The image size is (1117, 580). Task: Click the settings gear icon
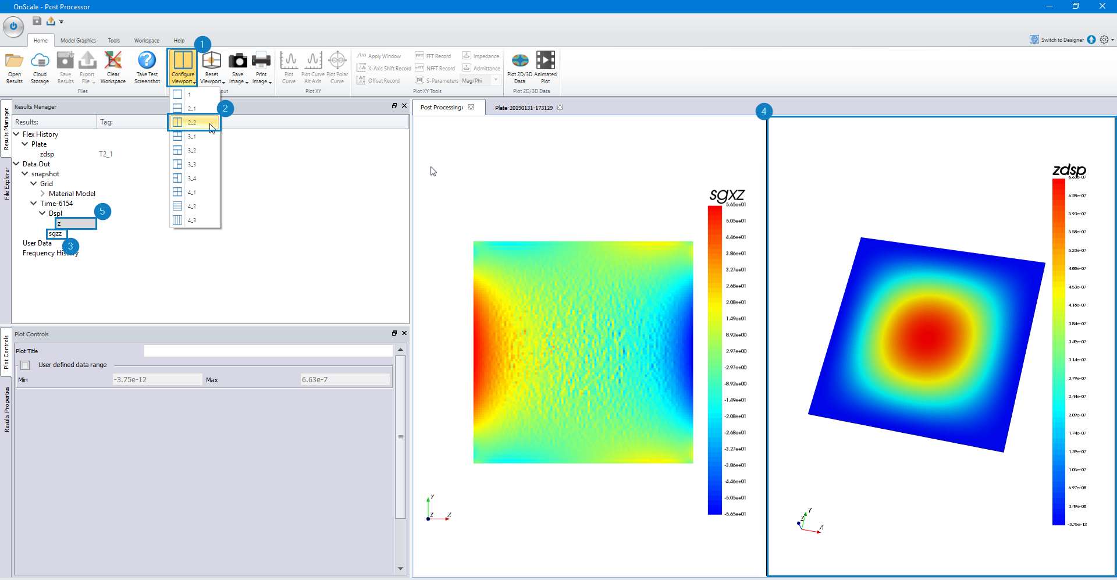coord(1104,40)
